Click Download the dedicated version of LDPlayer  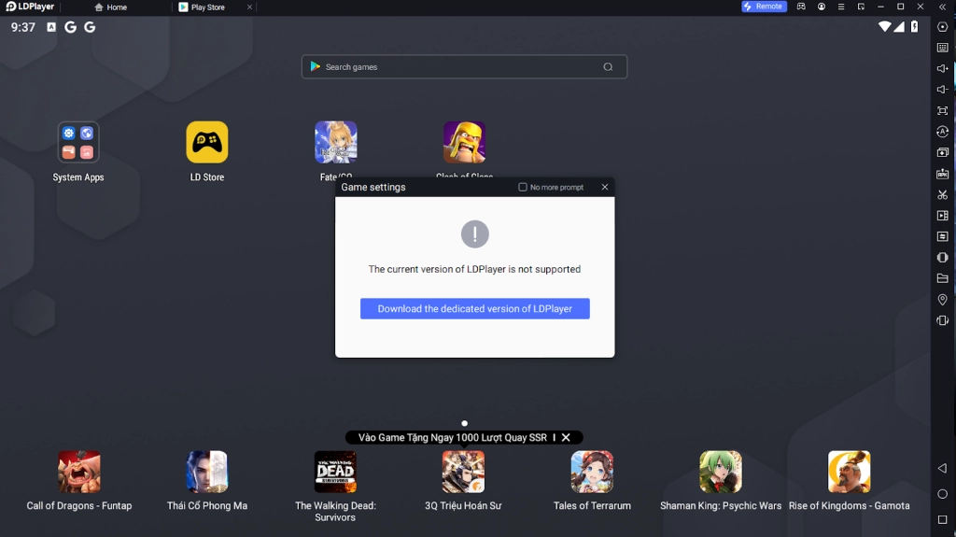(x=475, y=309)
